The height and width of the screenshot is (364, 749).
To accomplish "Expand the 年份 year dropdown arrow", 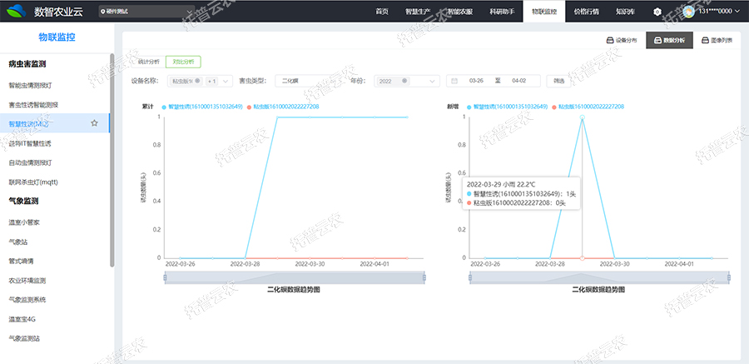I will (x=433, y=81).
